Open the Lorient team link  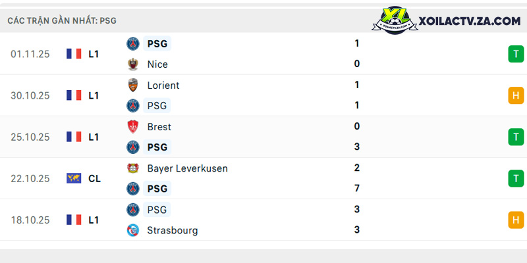[163, 85]
